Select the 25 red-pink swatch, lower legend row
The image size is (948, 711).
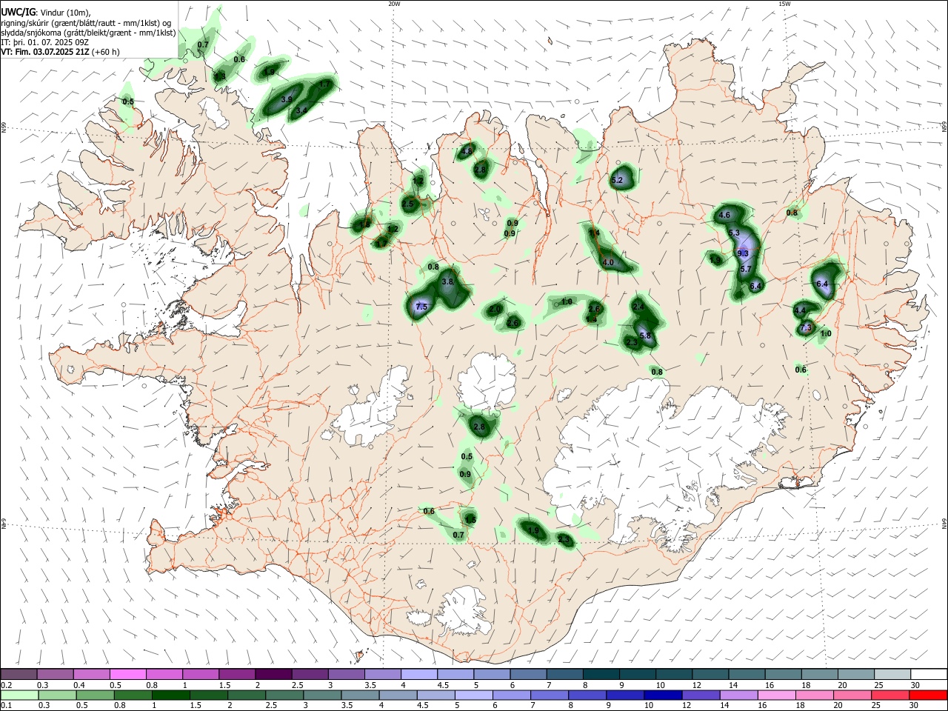889,695
